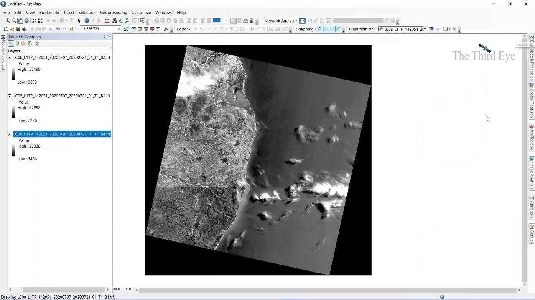Click the Print icon

24,29
